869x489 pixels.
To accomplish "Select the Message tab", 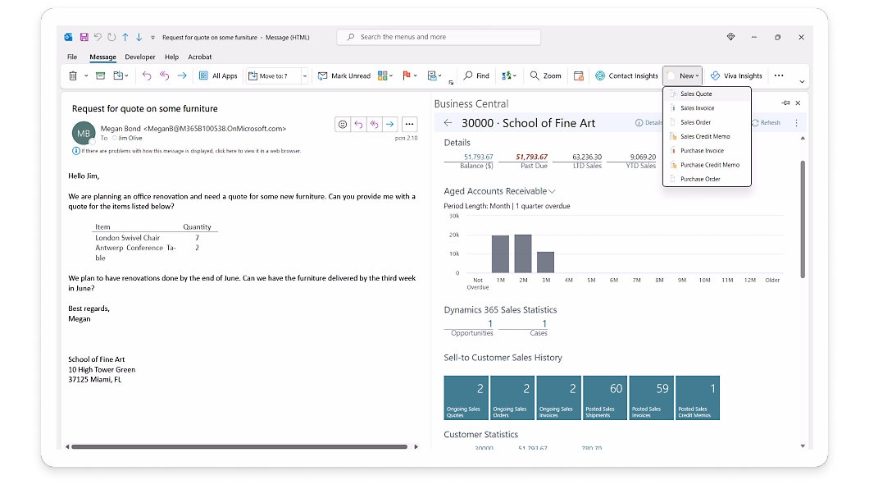I will (x=102, y=57).
